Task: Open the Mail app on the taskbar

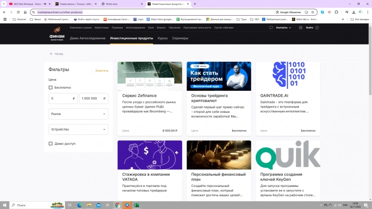Action: tap(99, 205)
